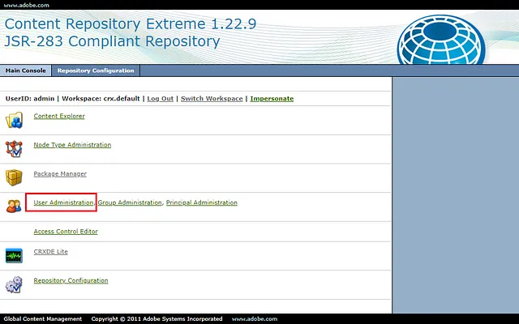
Task: Click the Content Explorer folder icon
Action: (x=14, y=120)
